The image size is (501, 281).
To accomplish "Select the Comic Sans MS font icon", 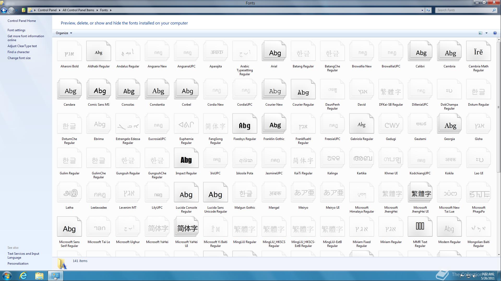I will click(x=99, y=90).
